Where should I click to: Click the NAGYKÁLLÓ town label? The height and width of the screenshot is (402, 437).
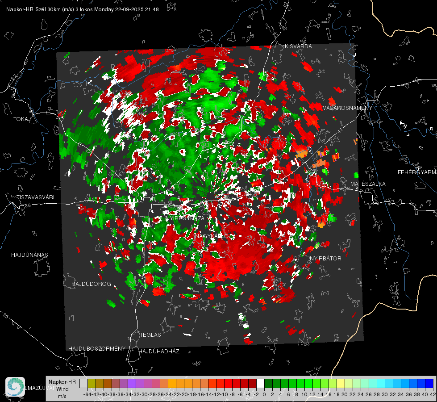(x=212, y=236)
